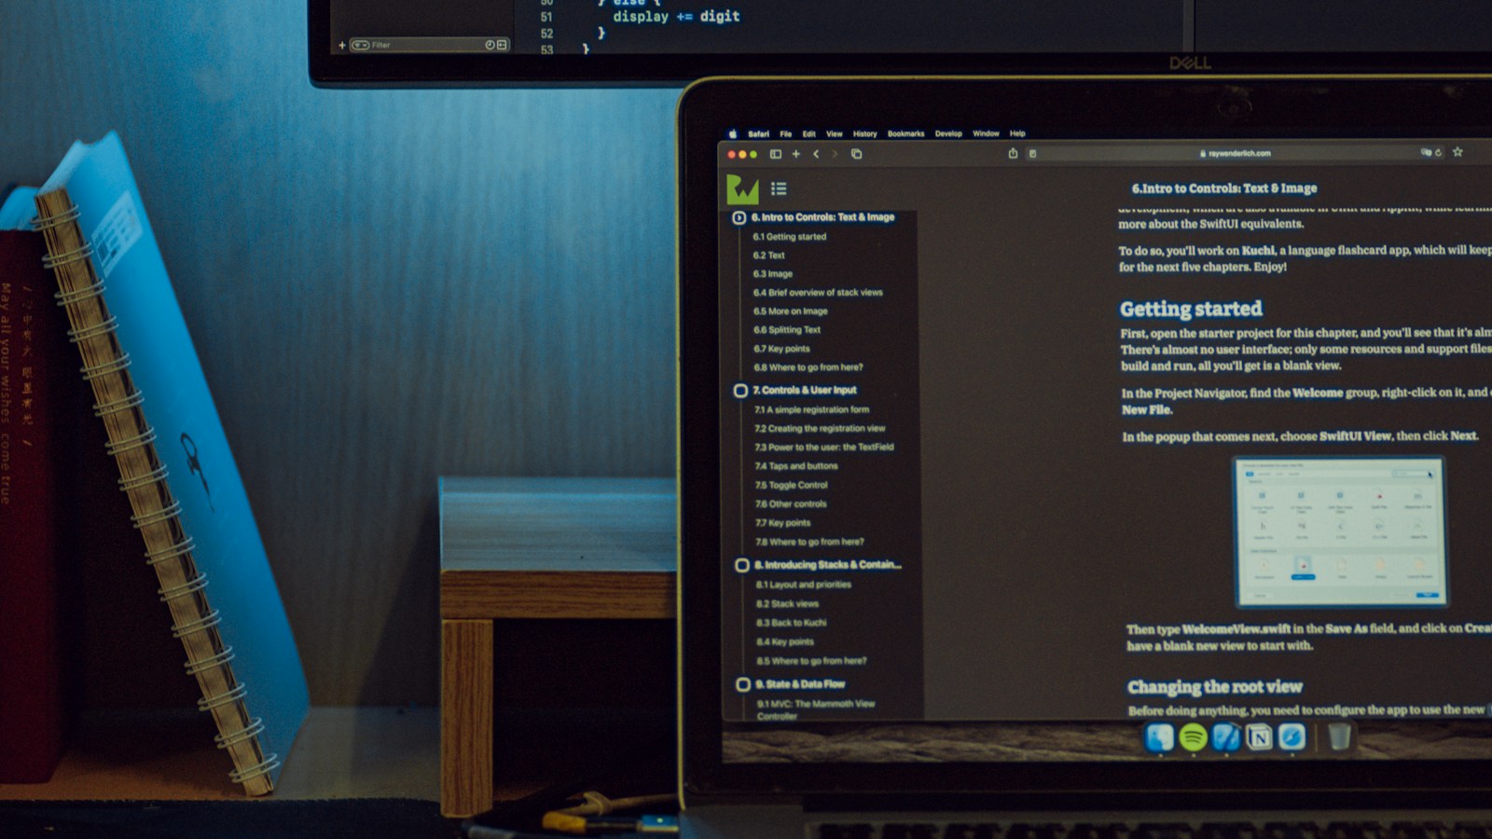
Task: Mark chapter 7 Controls & User Input circle
Action: pos(740,391)
